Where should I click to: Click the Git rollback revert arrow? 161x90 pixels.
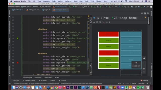point(128,7)
